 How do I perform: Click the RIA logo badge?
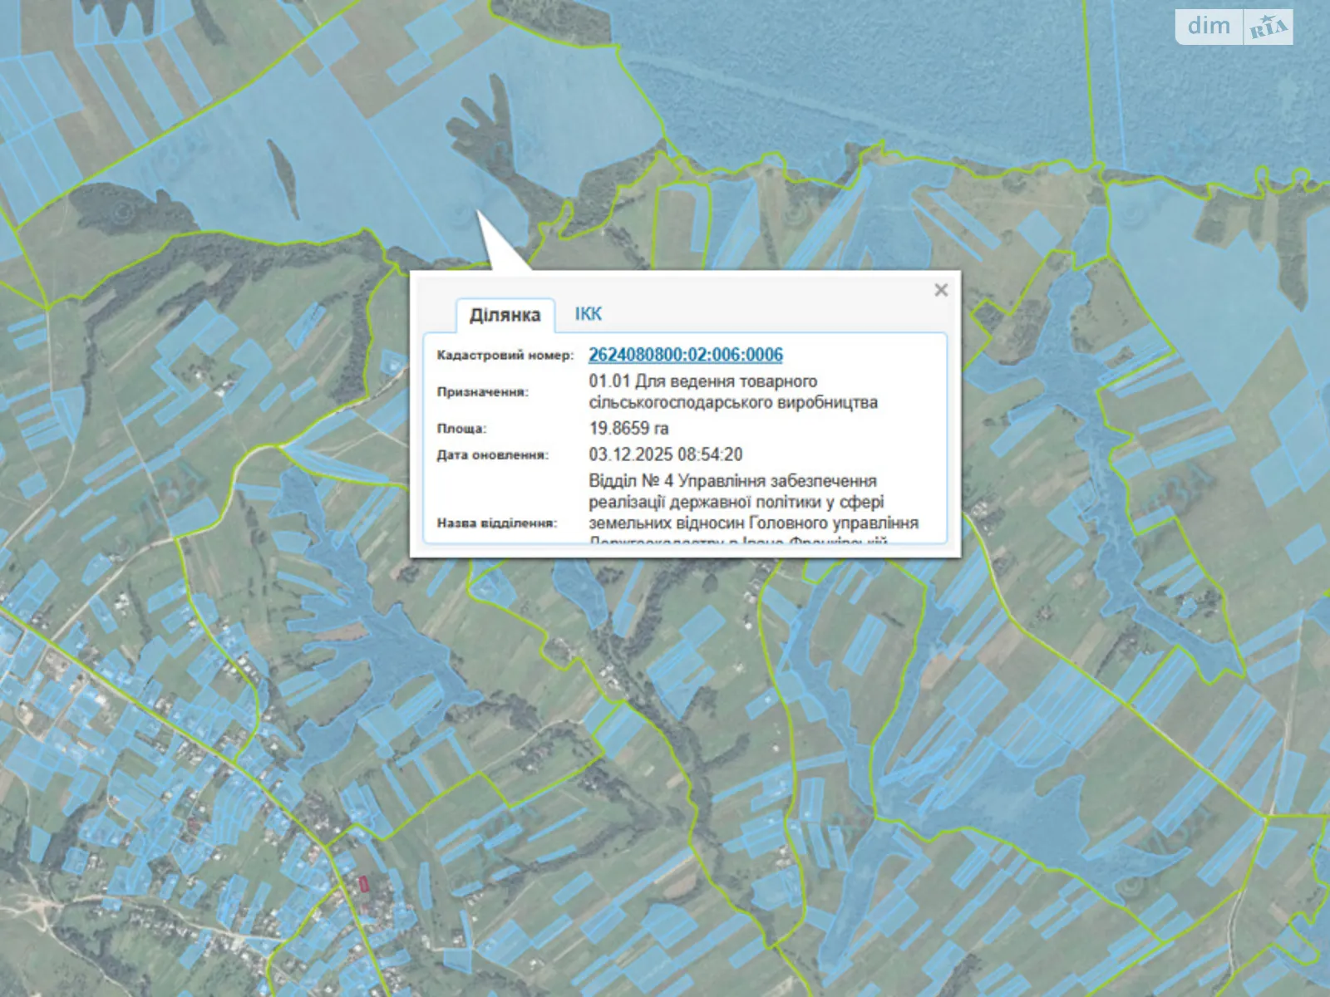tap(1268, 27)
